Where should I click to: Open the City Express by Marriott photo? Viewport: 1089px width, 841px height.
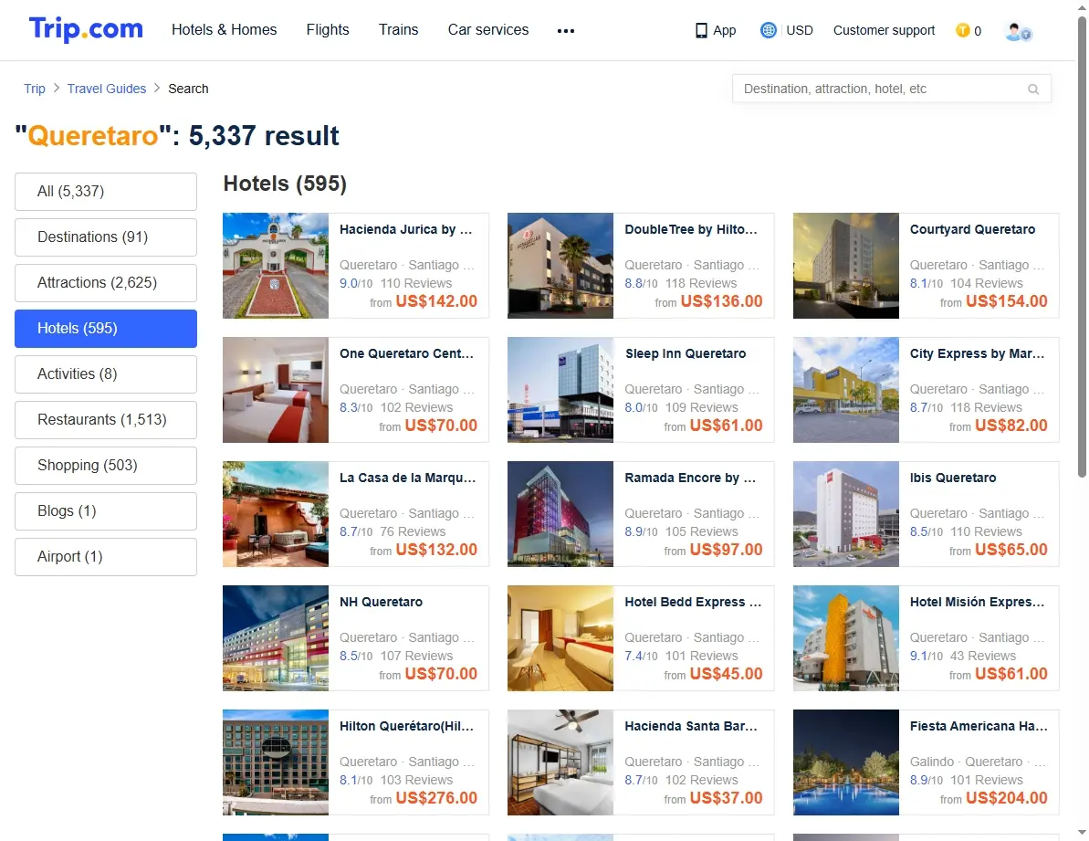pyautogui.click(x=846, y=390)
